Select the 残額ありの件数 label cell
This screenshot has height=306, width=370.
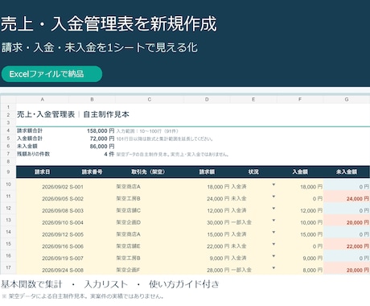pyautogui.click(x=33, y=155)
